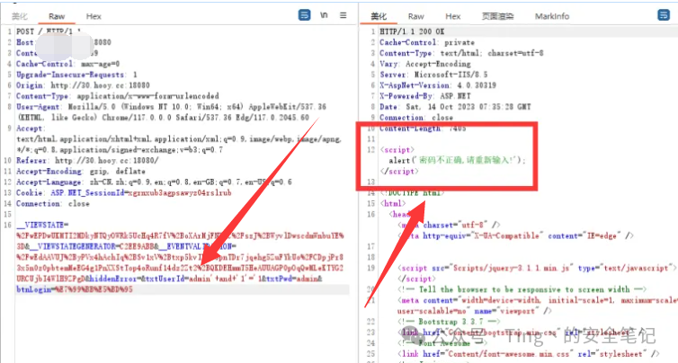Click the btnLogin parameter line
This screenshot has width=678, height=363.
[x=75, y=289]
